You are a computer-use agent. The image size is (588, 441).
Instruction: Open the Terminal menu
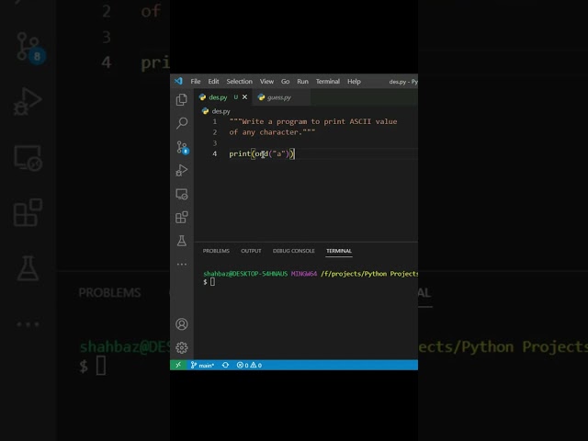click(328, 82)
